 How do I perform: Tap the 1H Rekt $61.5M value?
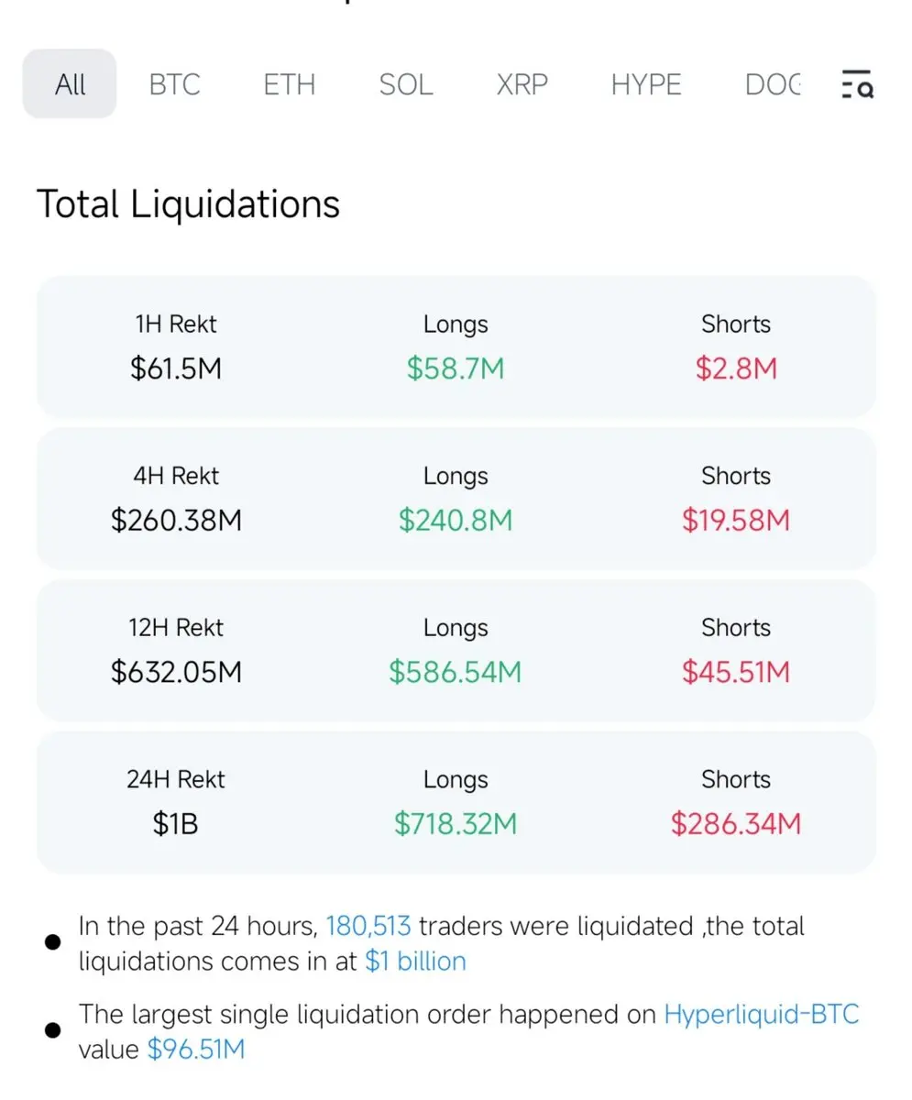[x=175, y=369]
